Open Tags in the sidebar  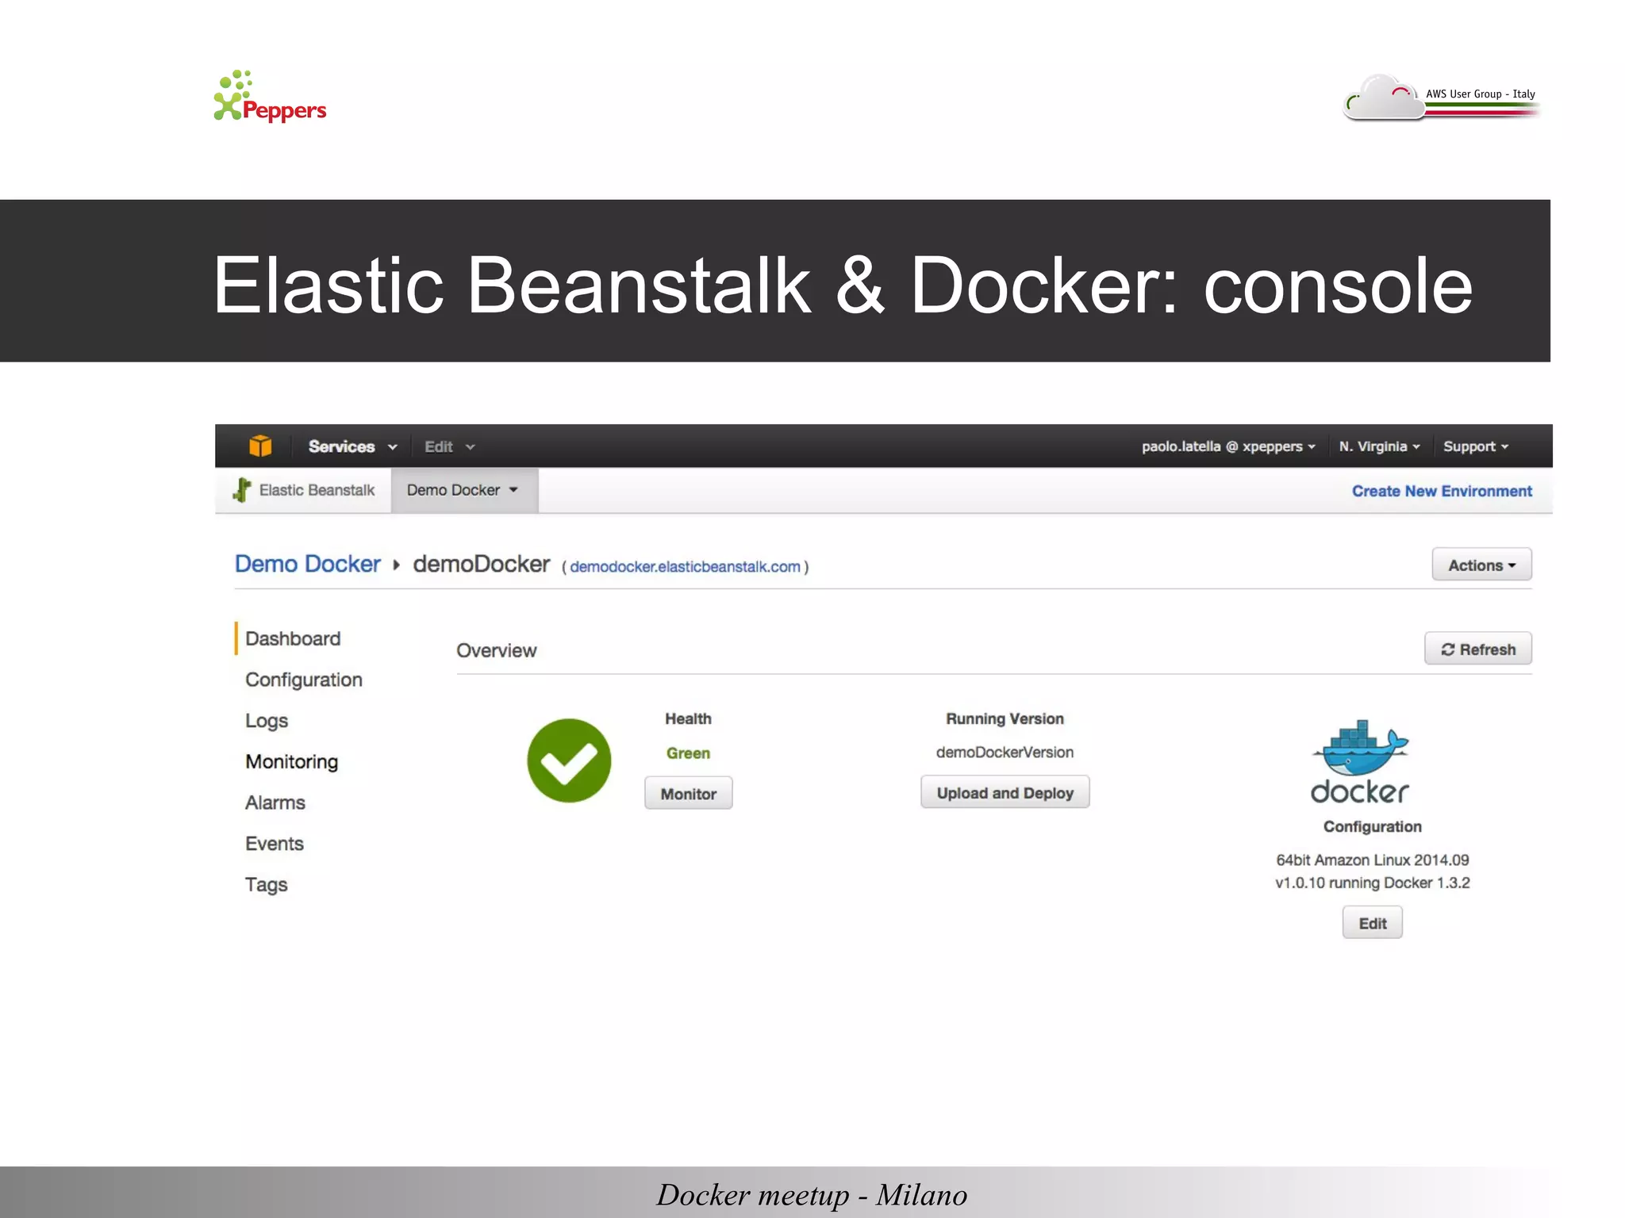pyautogui.click(x=267, y=885)
